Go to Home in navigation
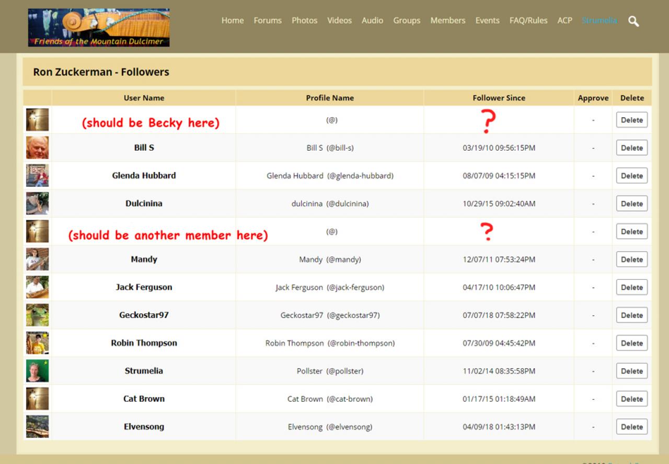Image resolution: width=669 pixels, height=464 pixels. 233,20
